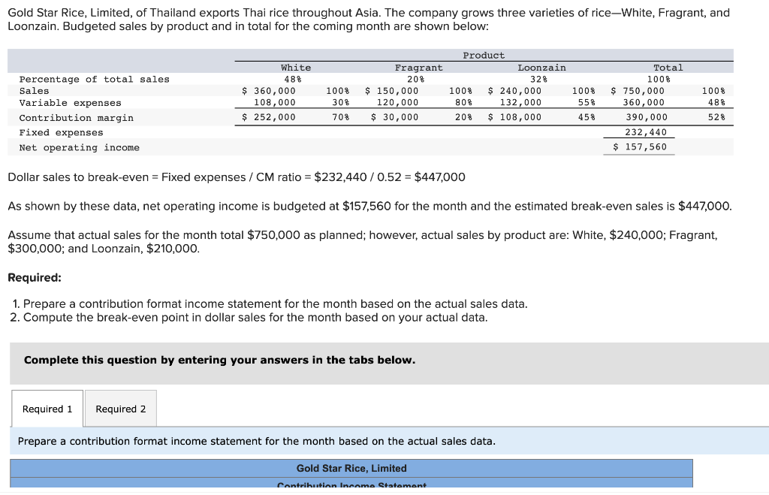
Task: Click the blue instruction under Required 1 tab
Action: point(390,441)
